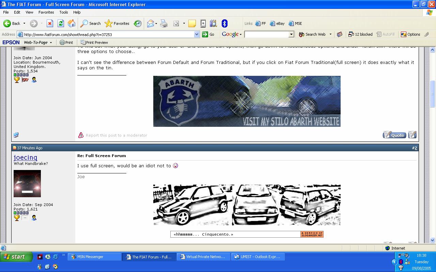
Task: Click the UK flag icon under Bournemouth poster
Action: point(25,80)
